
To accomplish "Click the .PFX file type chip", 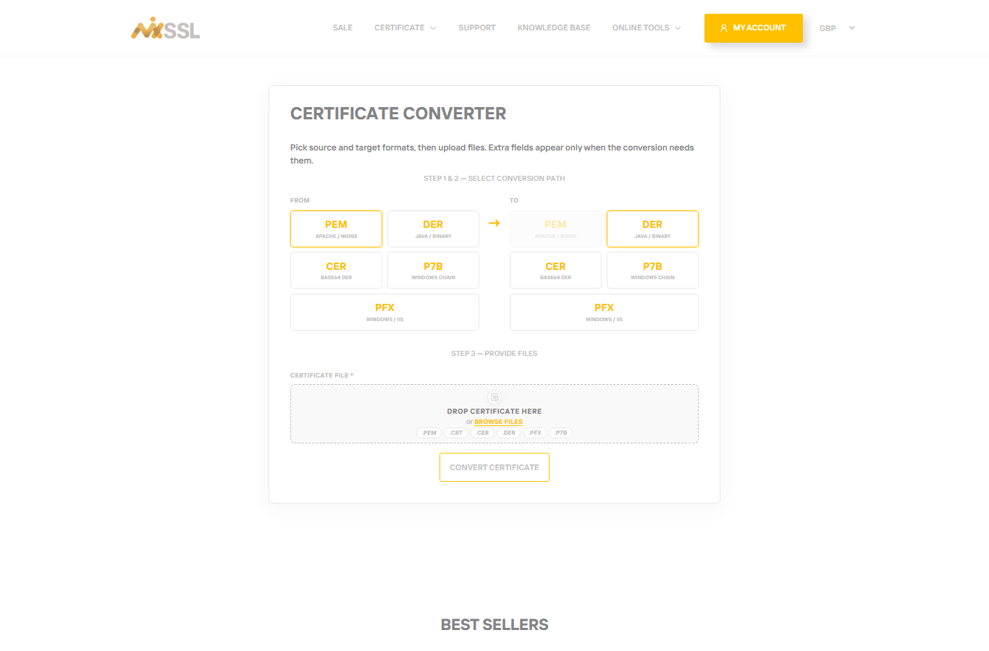I will (535, 433).
